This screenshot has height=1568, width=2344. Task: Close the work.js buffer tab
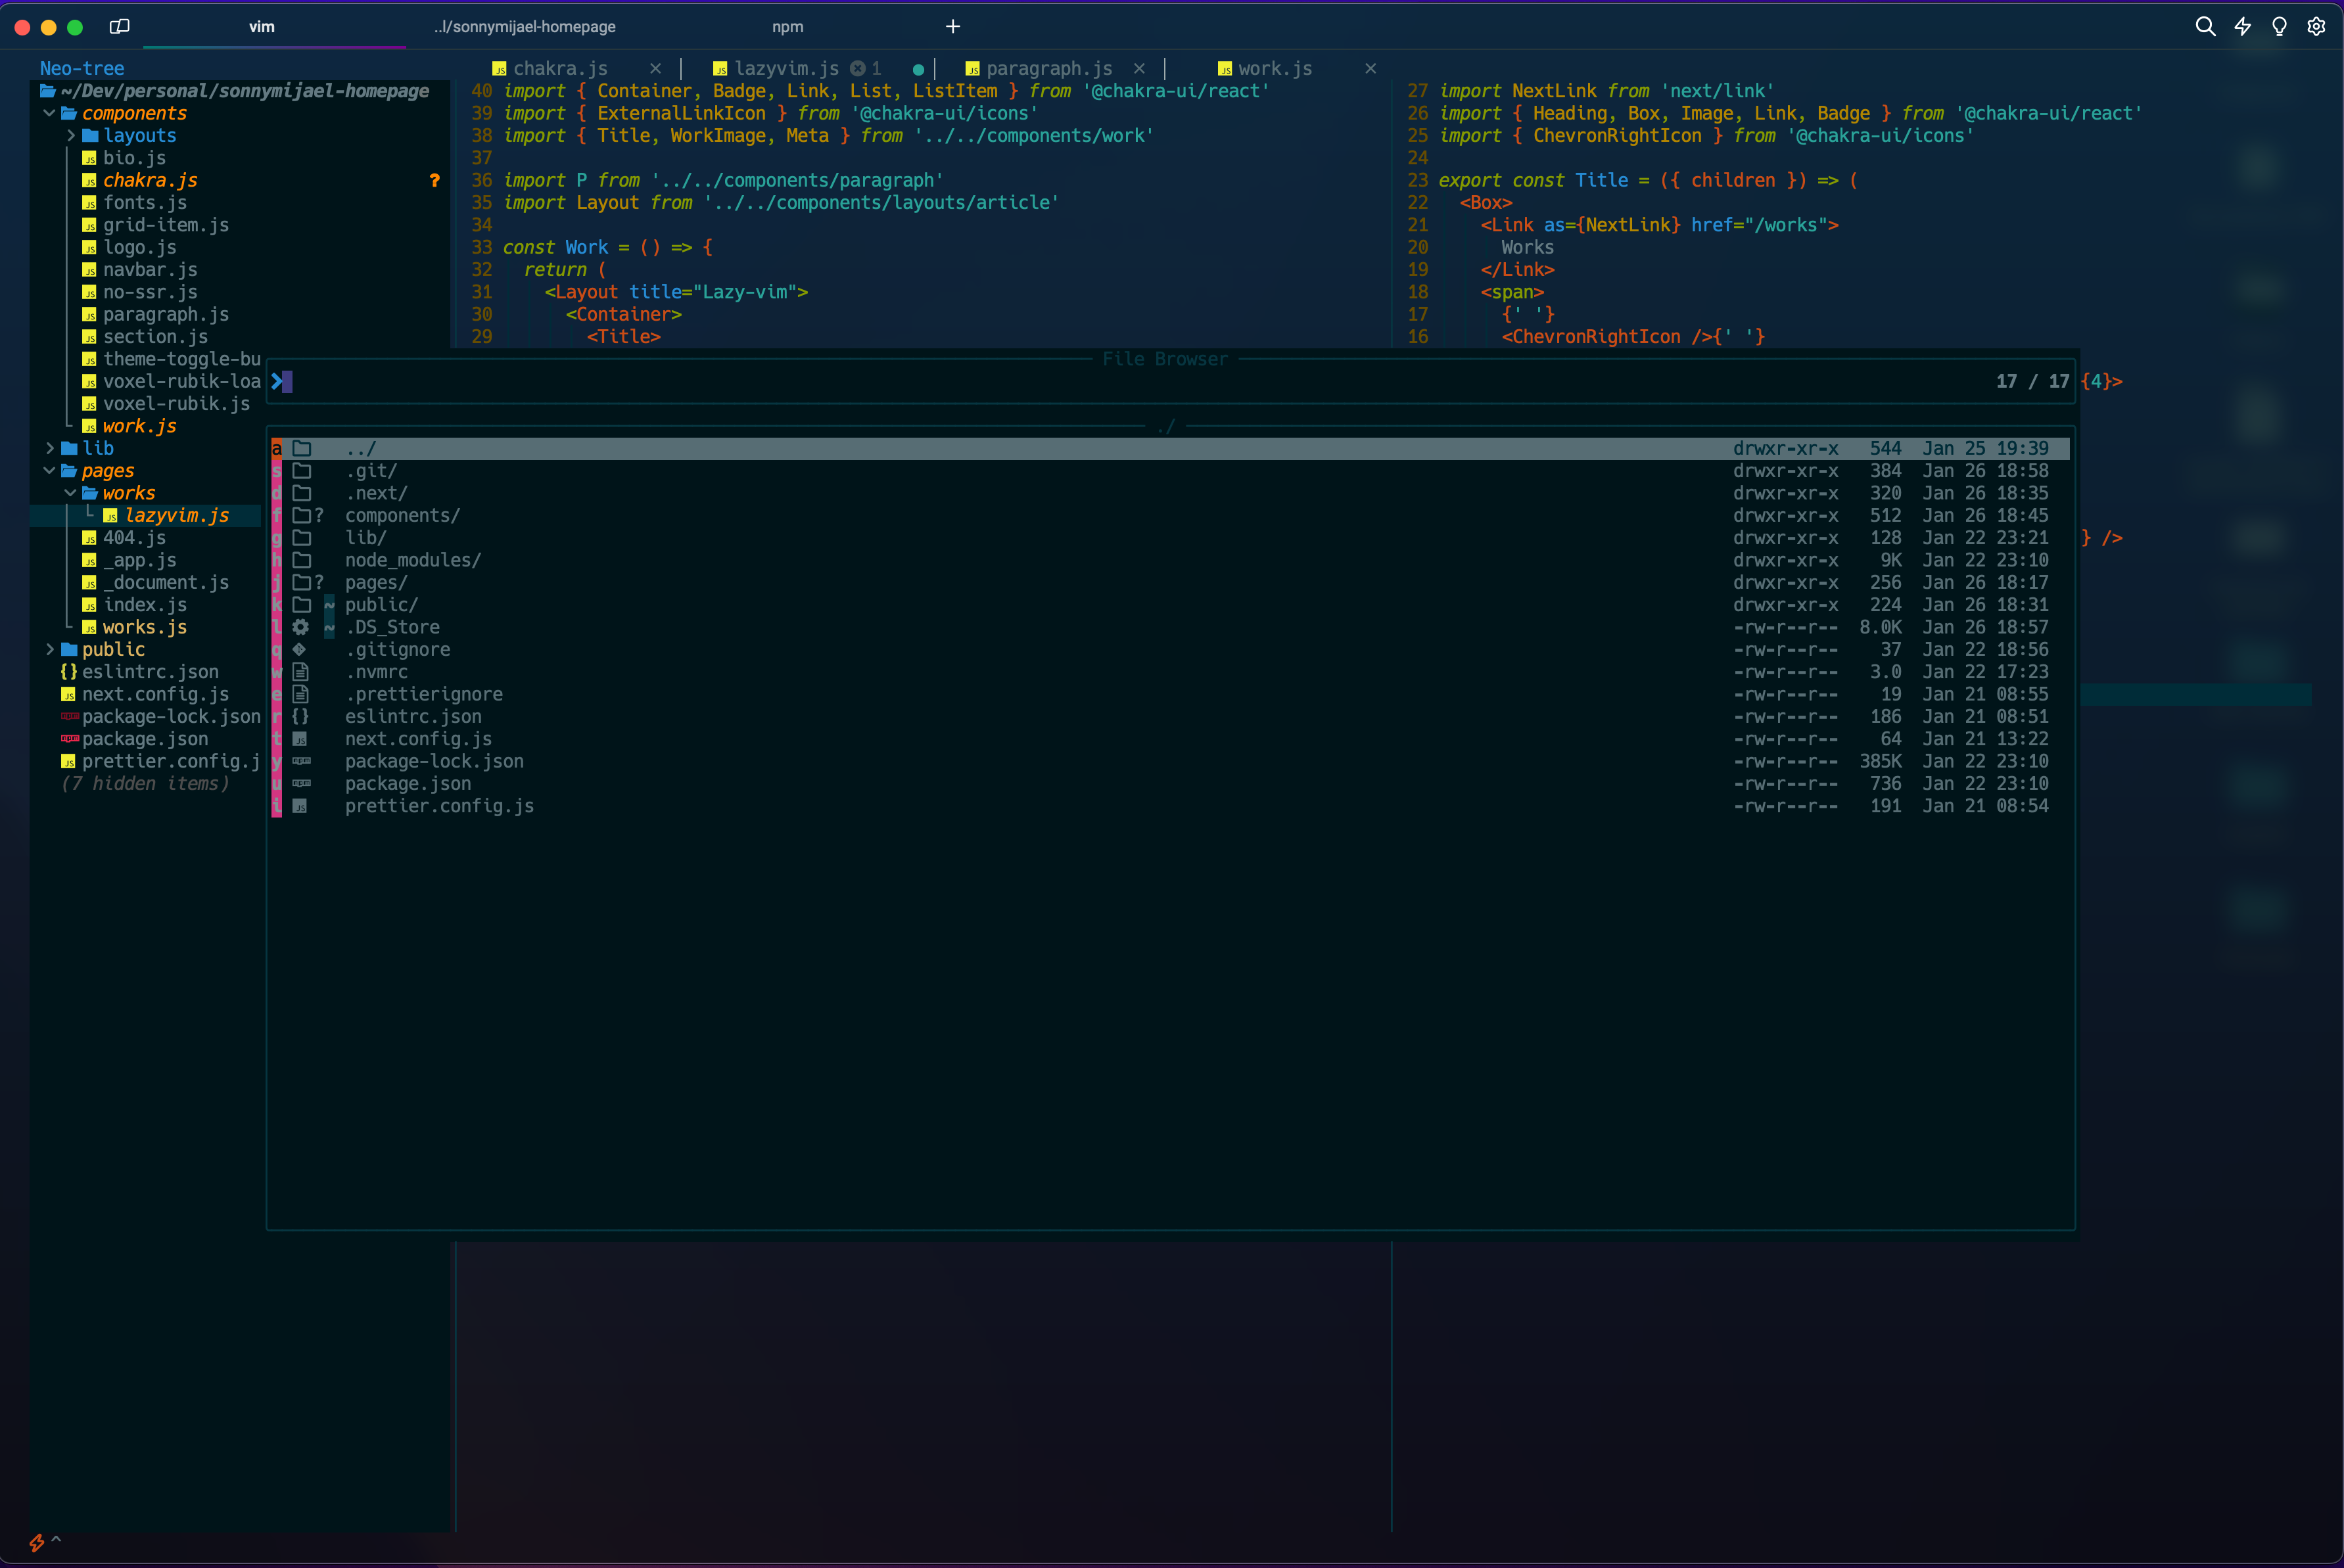point(1370,68)
